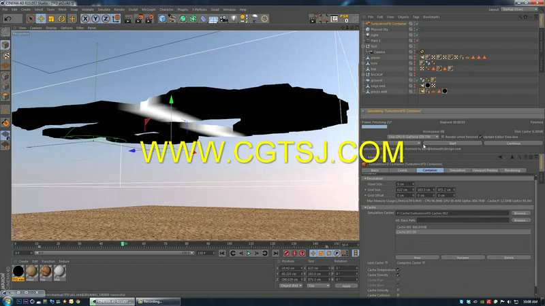
Task: Expand the BACKUP null group
Action: click(x=363, y=75)
